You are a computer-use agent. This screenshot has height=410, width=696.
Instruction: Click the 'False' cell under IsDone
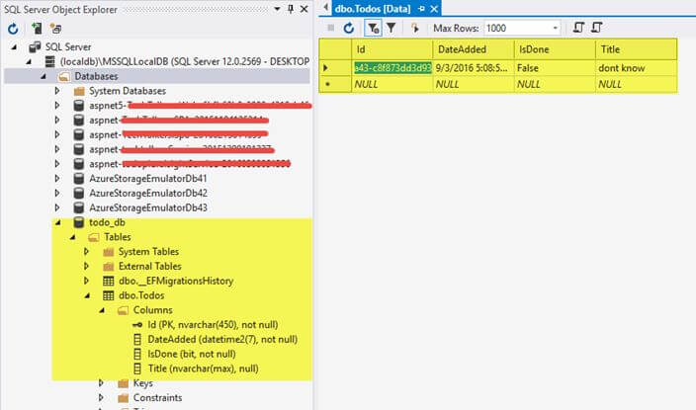pos(555,68)
